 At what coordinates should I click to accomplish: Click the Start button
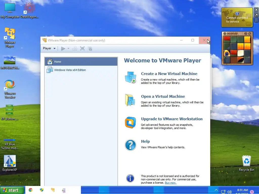tap(12, 190)
